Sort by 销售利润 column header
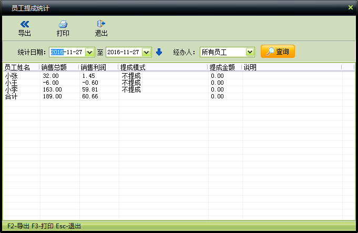Screen dimensions: 358x233 pyautogui.click(x=99, y=67)
